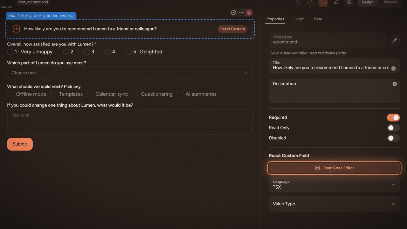Click the Title input field
Image resolution: width=407 pixels, height=229 pixels.
click(x=334, y=66)
